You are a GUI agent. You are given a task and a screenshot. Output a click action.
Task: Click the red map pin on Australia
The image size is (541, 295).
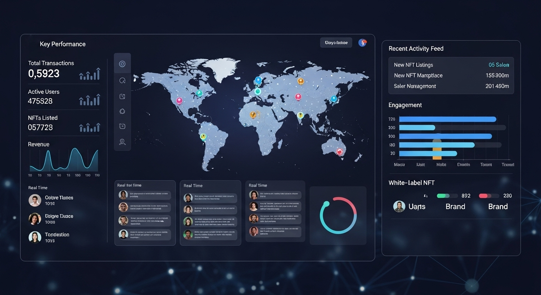[x=339, y=151]
